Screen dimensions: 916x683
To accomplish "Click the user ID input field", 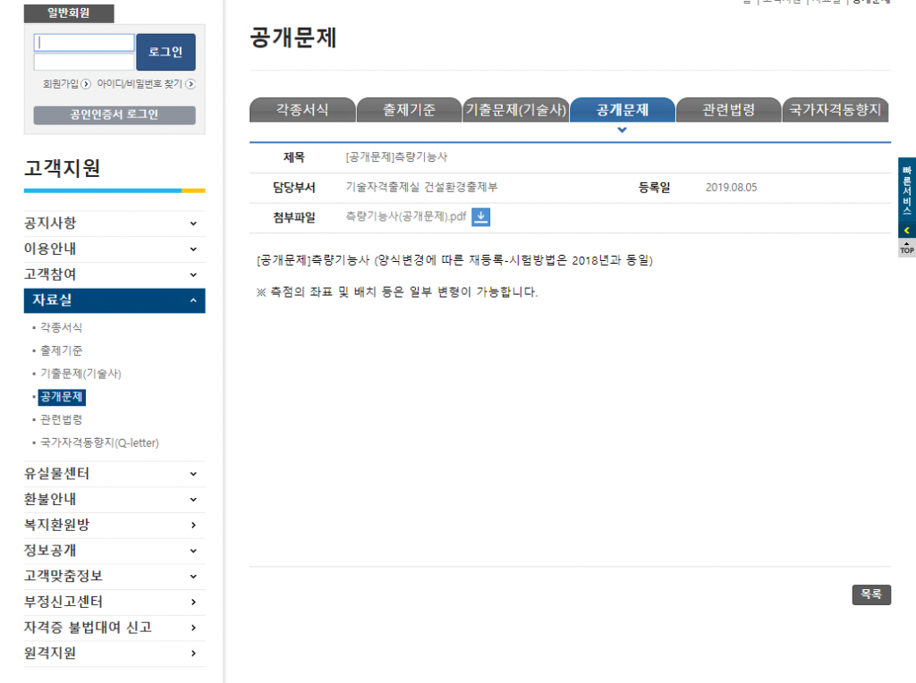I will click(x=84, y=43).
